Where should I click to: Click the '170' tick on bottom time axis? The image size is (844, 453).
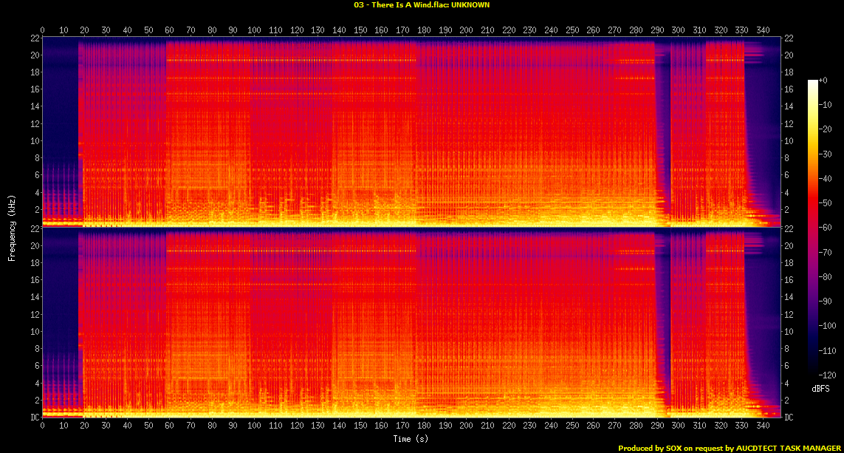tap(403, 427)
